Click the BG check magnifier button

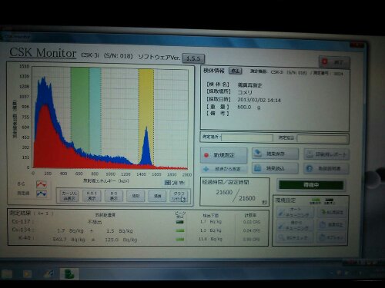(296, 237)
